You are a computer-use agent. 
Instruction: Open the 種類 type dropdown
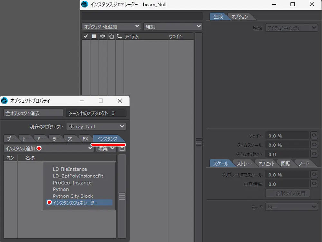pos(291,28)
